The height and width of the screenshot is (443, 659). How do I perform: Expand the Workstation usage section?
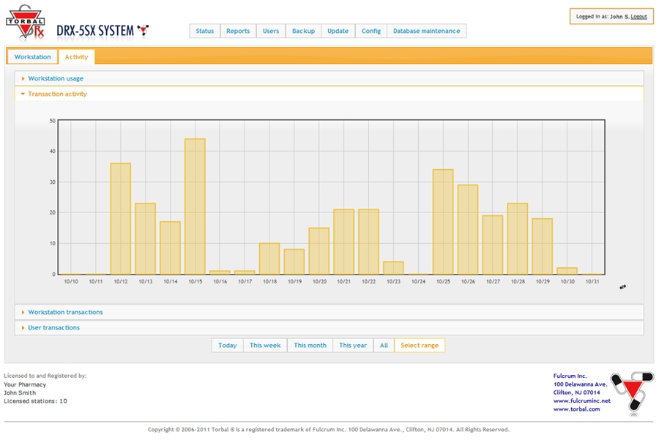click(x=329, y=78)
